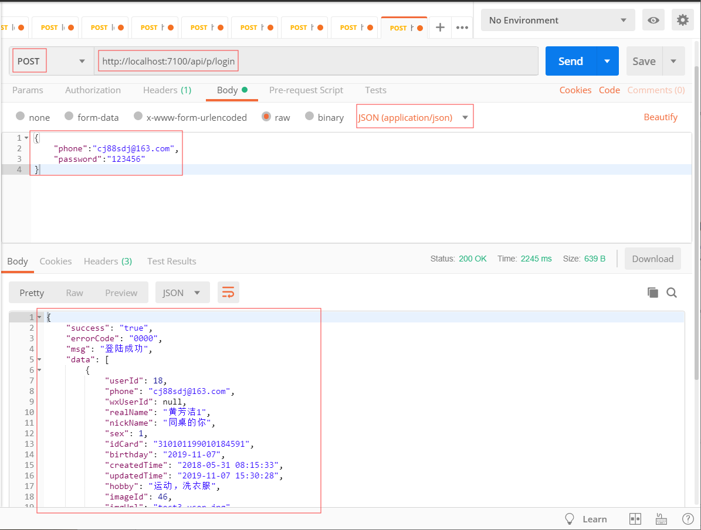Open the help question mark icon
Screen dimensions: 701x530
(x=688, y=519)
